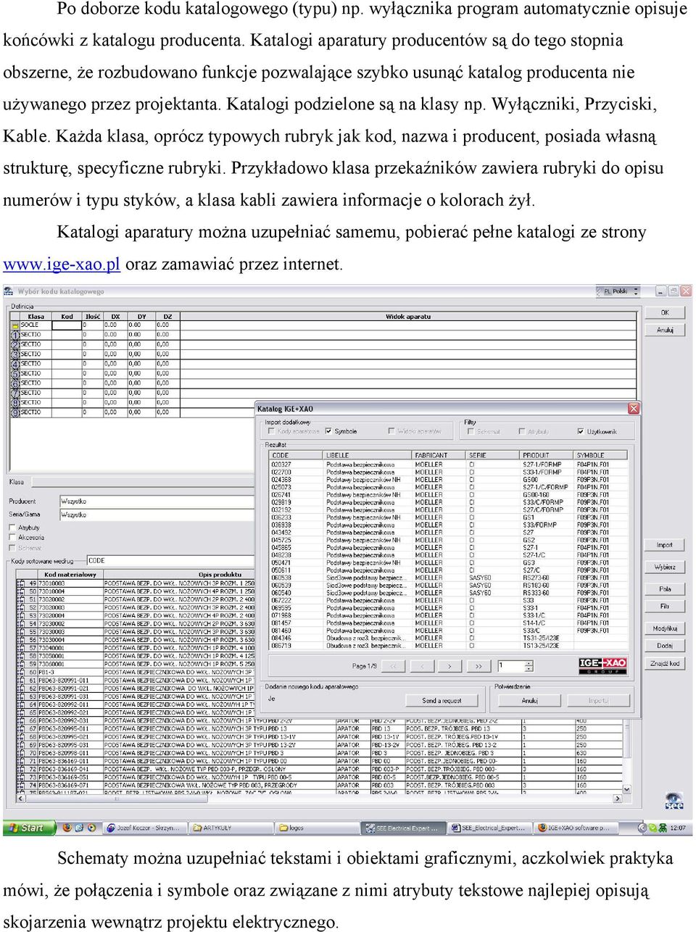This screenshot has height=932, width=696.
Task: Click the OK button in catalog code window
Action: [x=665, y=313]
